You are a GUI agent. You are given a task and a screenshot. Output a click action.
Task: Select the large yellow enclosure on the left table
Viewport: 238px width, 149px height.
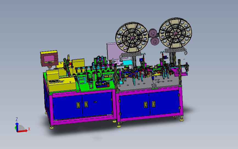coord(62,84)
